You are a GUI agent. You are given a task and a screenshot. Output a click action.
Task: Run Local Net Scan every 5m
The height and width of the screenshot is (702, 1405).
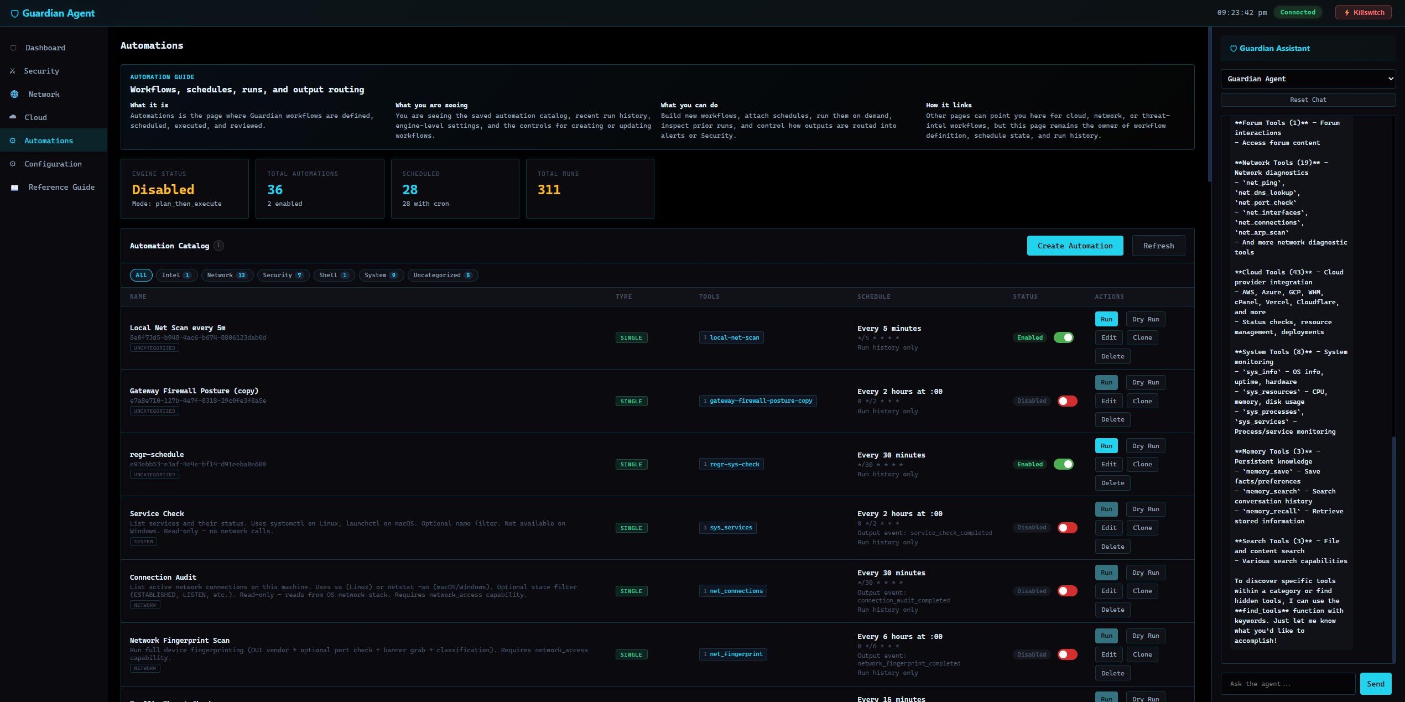[1106, 319]
